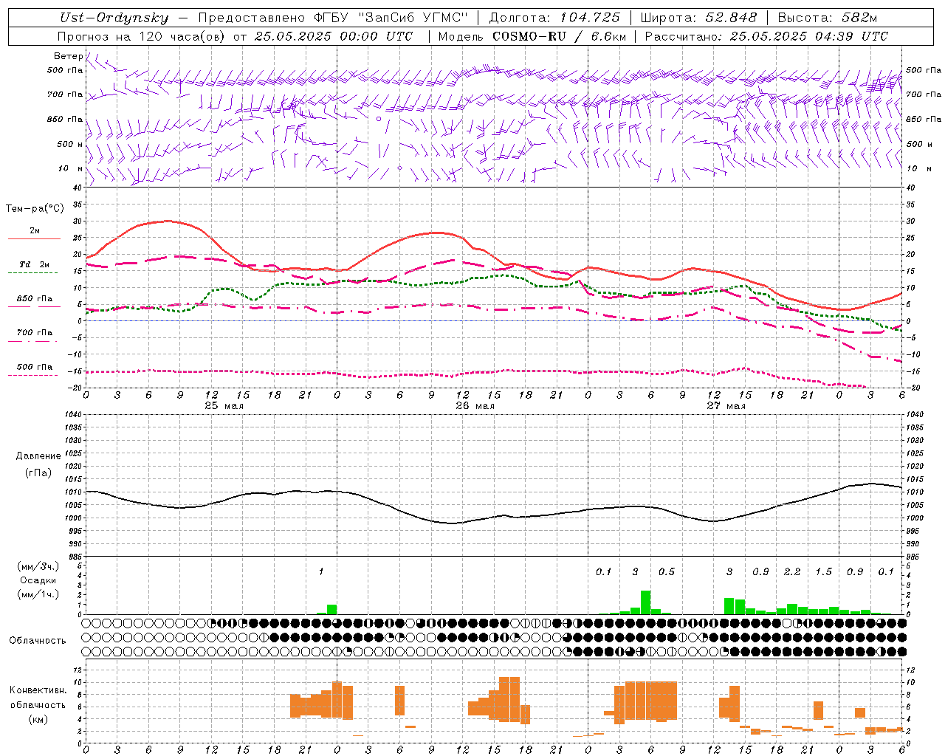The image size is (945, 756).
Task: Click the 'Осадки' precipitation label
Action: pyautogui.click(x=38, y=580)
